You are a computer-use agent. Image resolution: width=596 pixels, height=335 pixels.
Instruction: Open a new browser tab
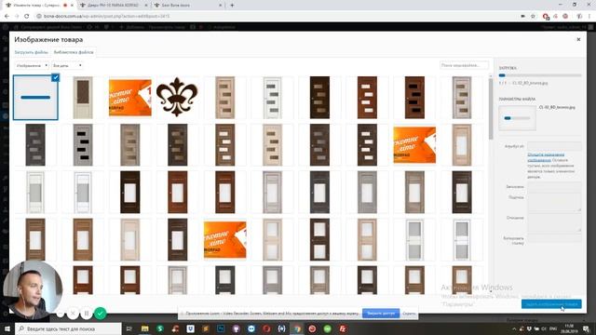pyautogui.click(x=232, y=6)
